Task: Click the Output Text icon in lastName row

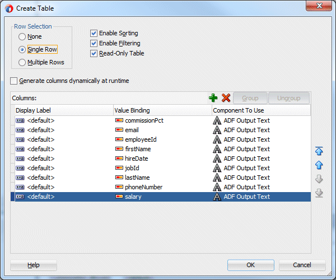Action: [x=217, y=178]
